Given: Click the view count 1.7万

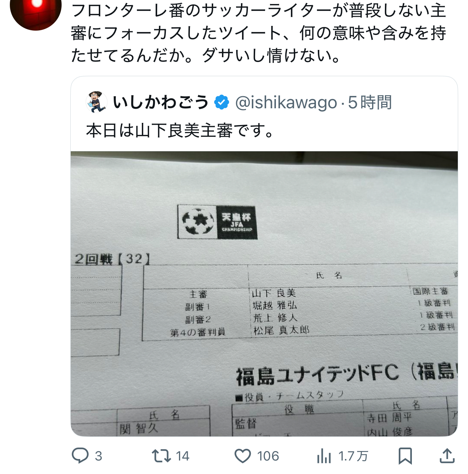Looking at the screenshot, I should point(353,456).
